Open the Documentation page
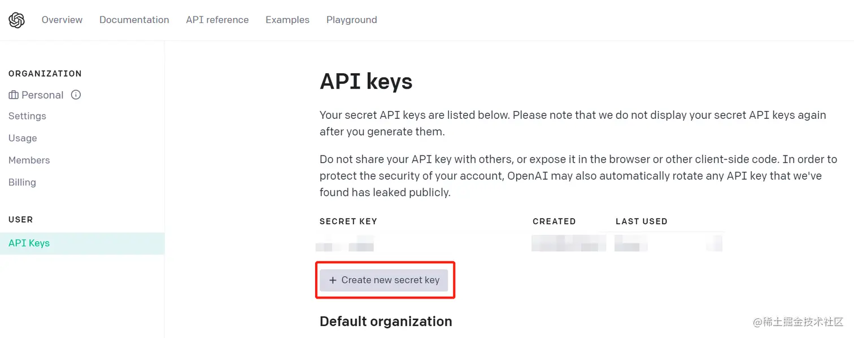Viewport: 854px width, 338px height. tap(134, 20)
